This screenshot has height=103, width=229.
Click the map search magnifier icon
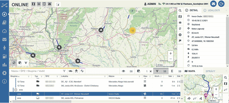pyautogui.click(x=180, y=11)
